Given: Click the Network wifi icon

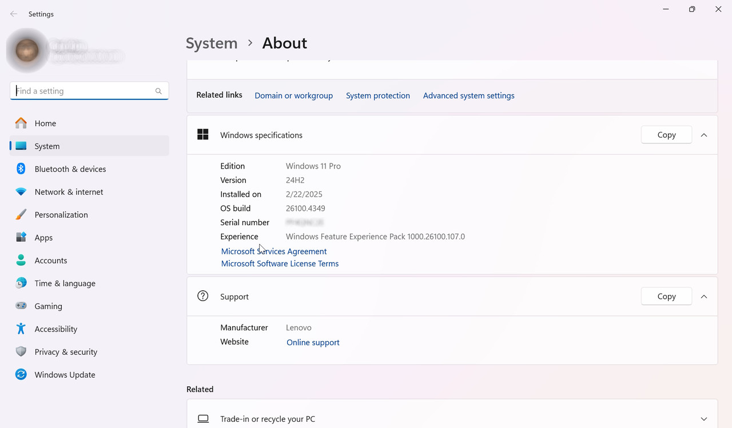Looking at the screenshot, I should [21, 192].
